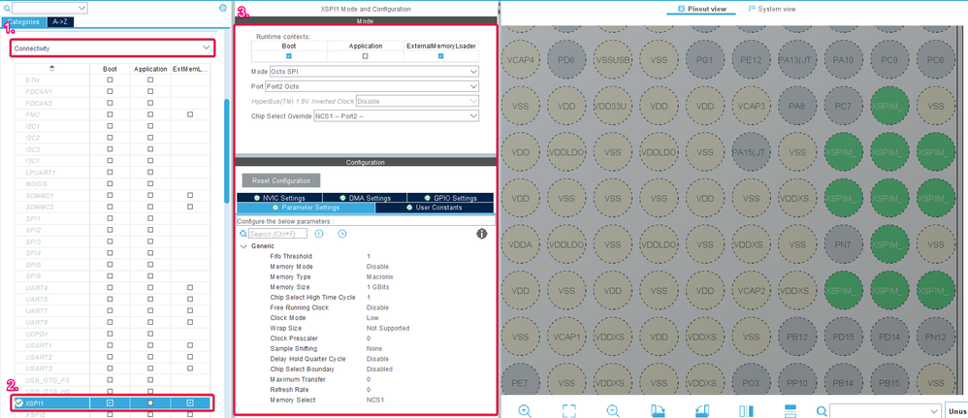Click the info icon in Parameter Settings
The height and width of the screenshot is (418, 968).
coord(482,234)
